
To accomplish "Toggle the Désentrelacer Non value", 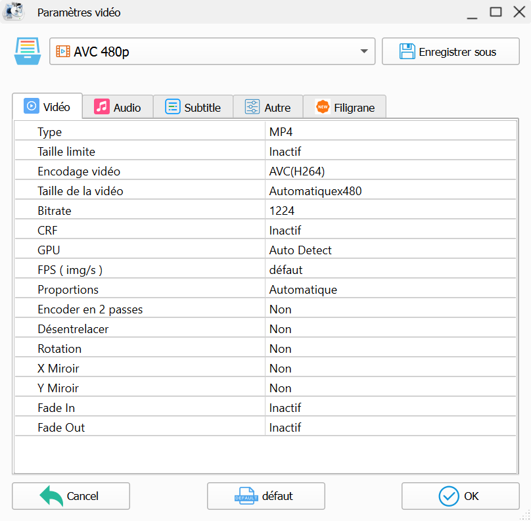I will pos(390,329).
